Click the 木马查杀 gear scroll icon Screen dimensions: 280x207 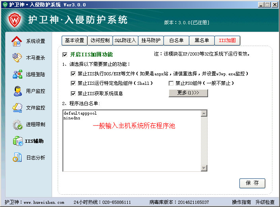17,57
